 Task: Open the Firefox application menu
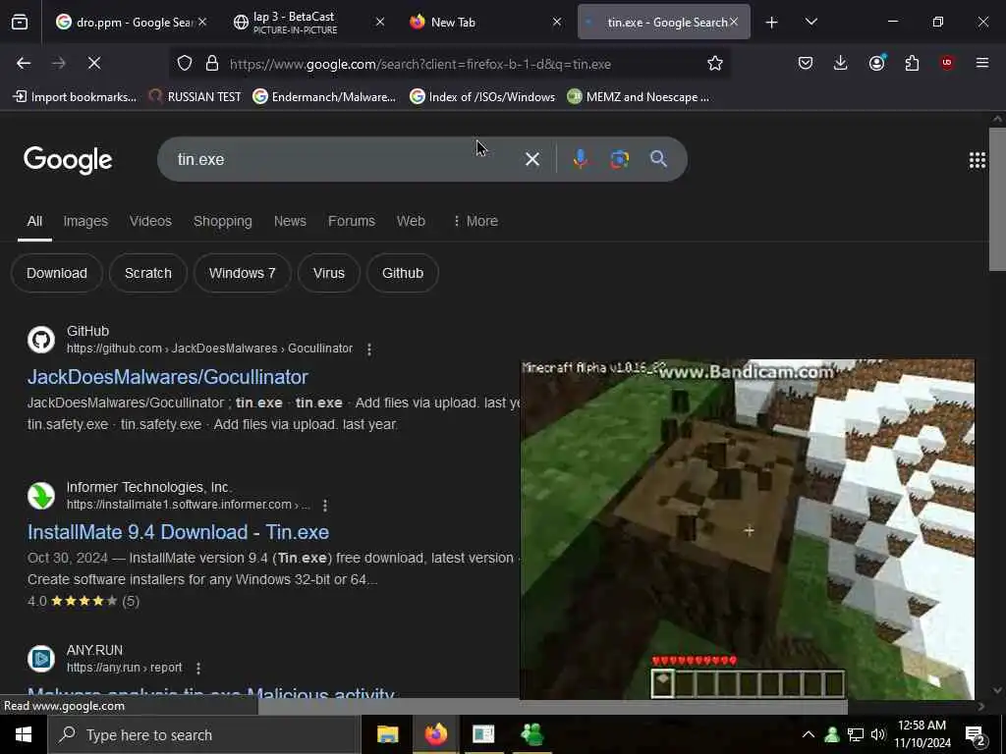(x=981, y=63)
